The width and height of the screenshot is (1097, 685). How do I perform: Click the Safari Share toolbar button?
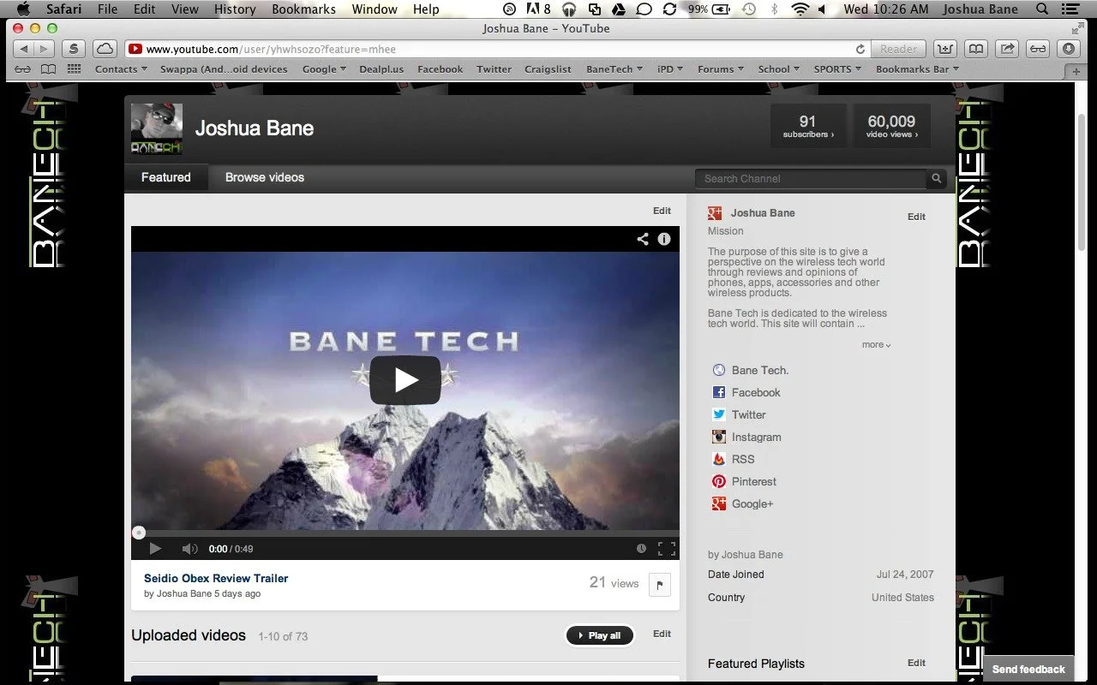[1008, 49]
